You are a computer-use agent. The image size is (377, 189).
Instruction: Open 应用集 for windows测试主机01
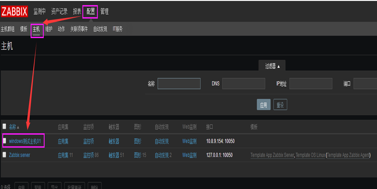[63, 141]
